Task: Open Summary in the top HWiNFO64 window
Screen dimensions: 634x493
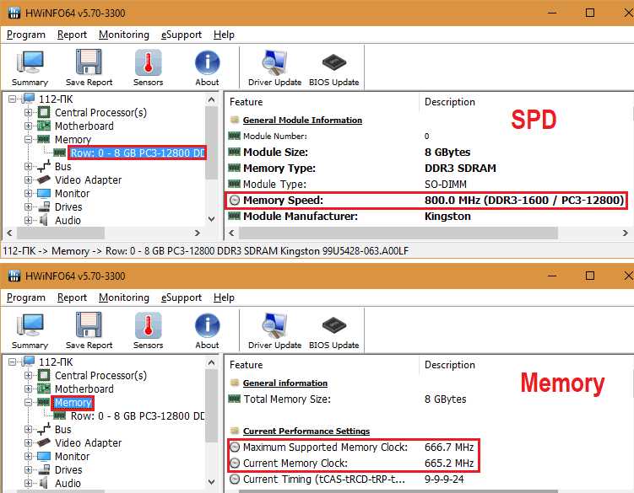Action: [30, 68]
